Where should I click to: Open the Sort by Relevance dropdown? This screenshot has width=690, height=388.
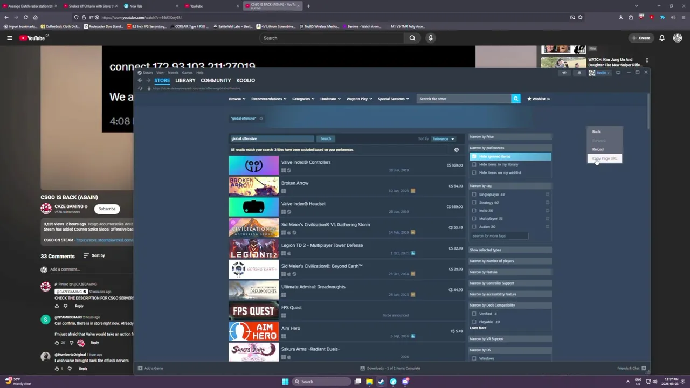click(443, 139)
